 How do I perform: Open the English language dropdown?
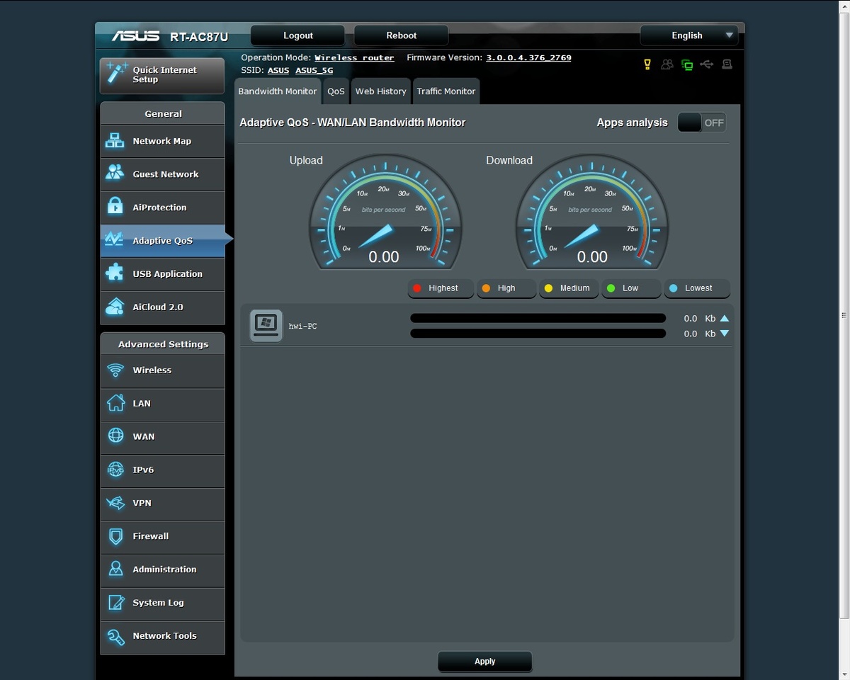[688, 35]
